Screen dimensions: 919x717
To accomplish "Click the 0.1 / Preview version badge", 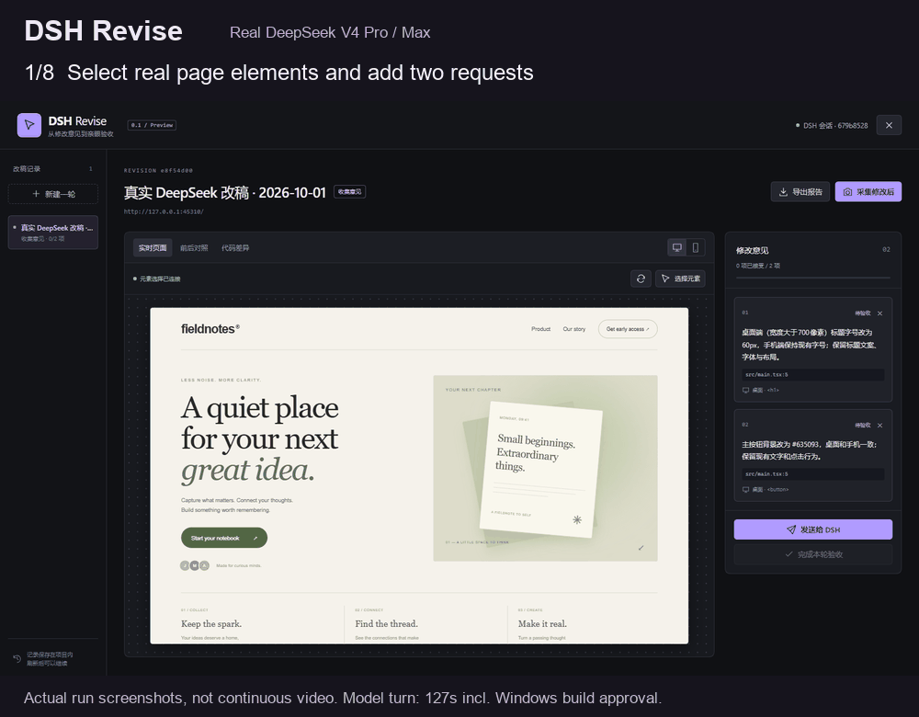I will pos(152,125).
